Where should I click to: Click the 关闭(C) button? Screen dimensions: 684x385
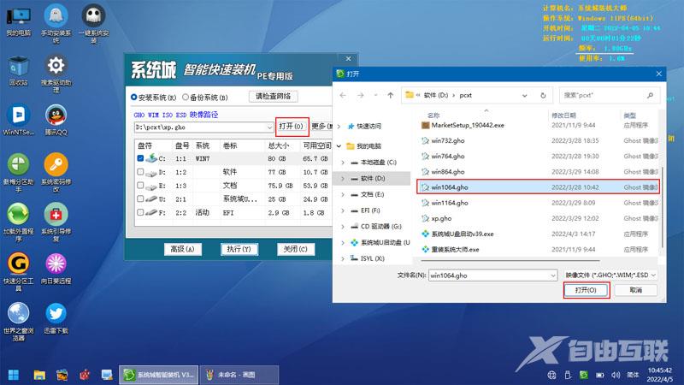click(x=295, y=249)
